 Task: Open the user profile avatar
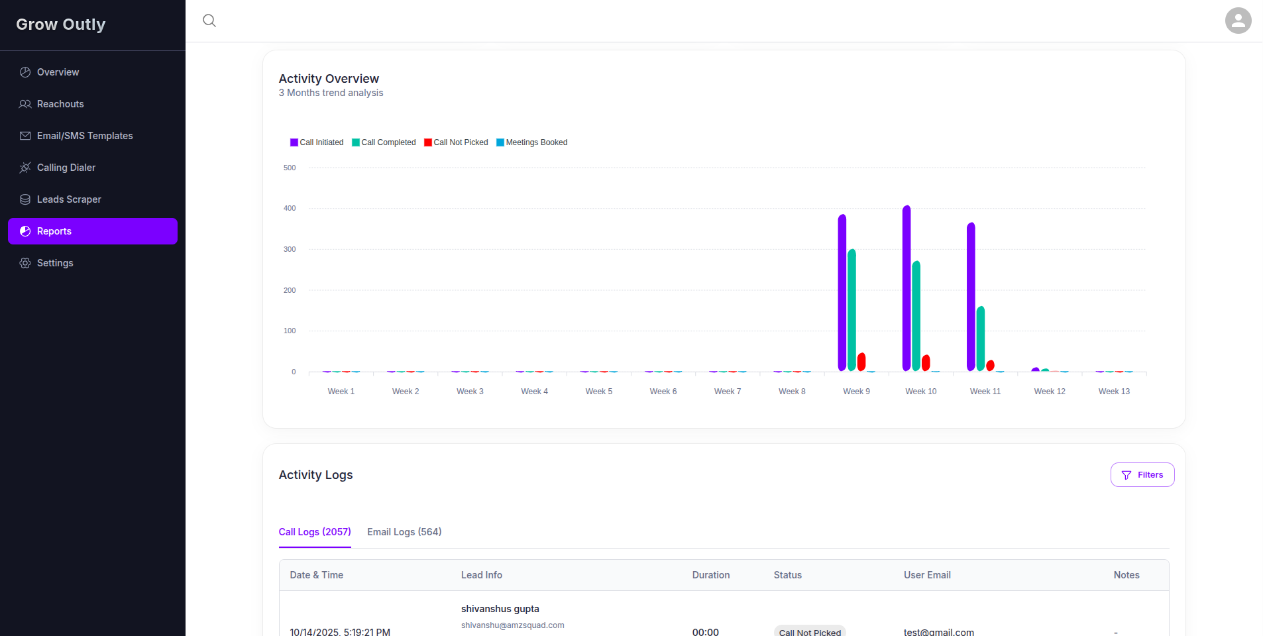pos(1237,21)
